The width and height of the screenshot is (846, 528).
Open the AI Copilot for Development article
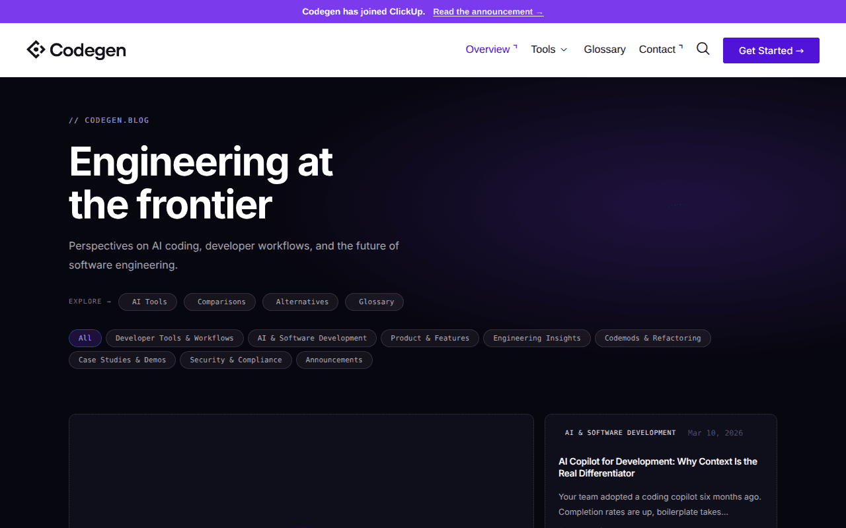(x=658, y=467)
